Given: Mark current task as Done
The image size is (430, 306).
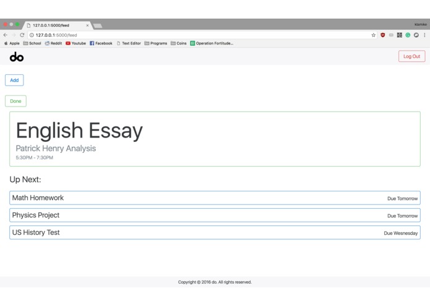Looking at the screenshot, I should [x=15, y=101].
